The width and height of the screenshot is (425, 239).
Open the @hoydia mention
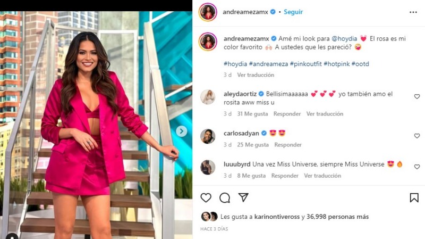(344, 38)
